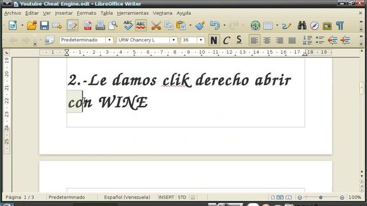Align text to the right
This screenshot has height=206, width=367.
tap(279, 40)
